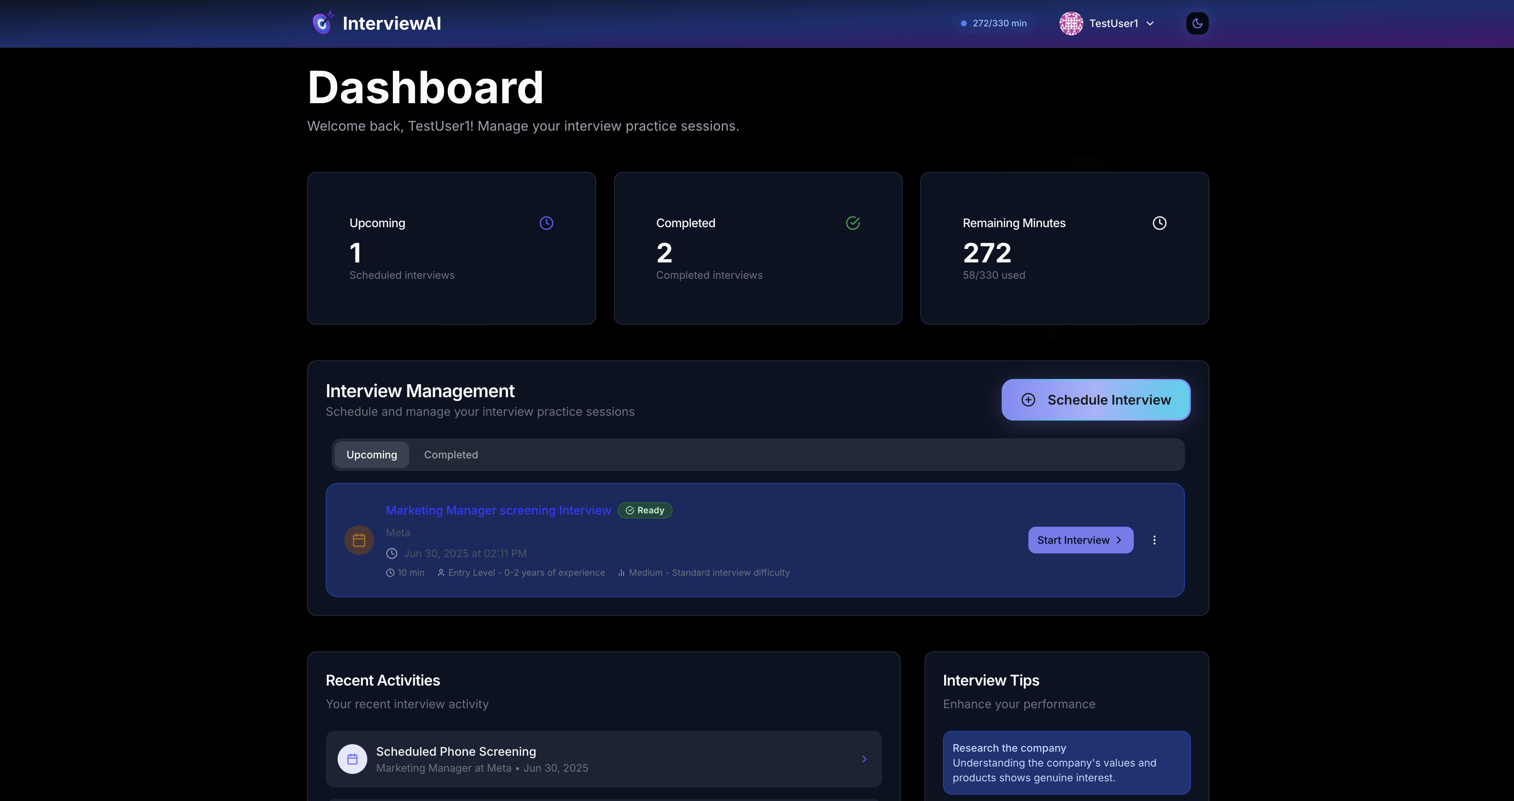Open Marketing Manager screening Interview link
The height and width of the screenshot is (801, 1514).
pos(498,510)
